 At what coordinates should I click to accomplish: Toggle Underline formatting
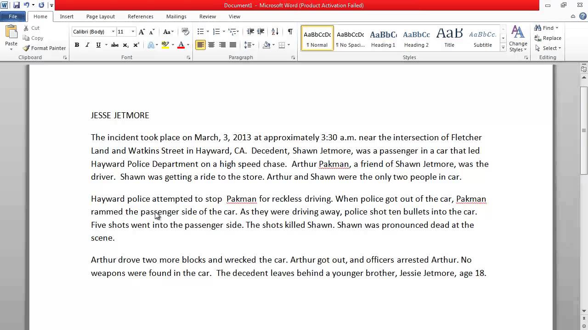(x=98, y=45)
